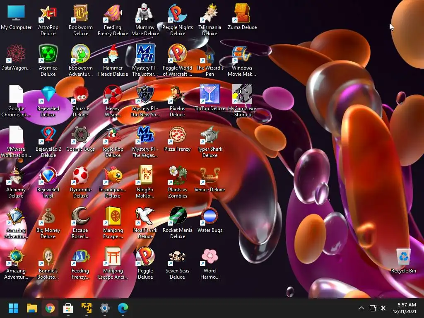This screenshot has height=318, width=424.
Task: Select the Peggle Nights Deluxe shortcut
Action: (x=177, y=13)
